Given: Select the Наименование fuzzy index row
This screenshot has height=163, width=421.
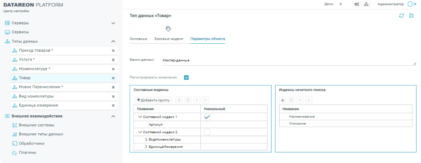Looking at the screenshot, I should [x=346, y=117].
